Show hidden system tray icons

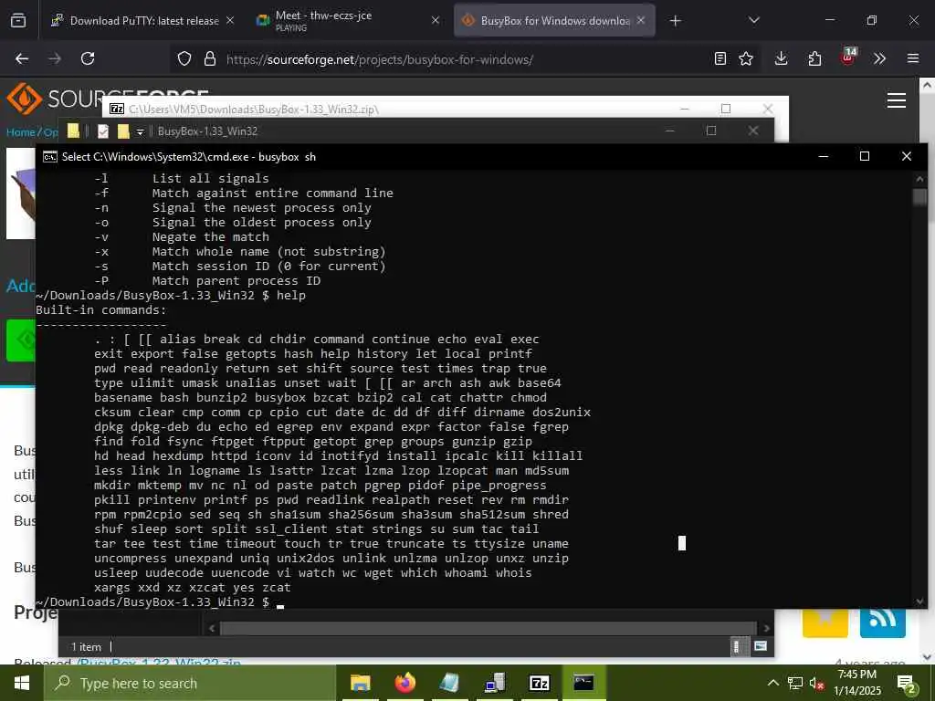coord(772,683)
